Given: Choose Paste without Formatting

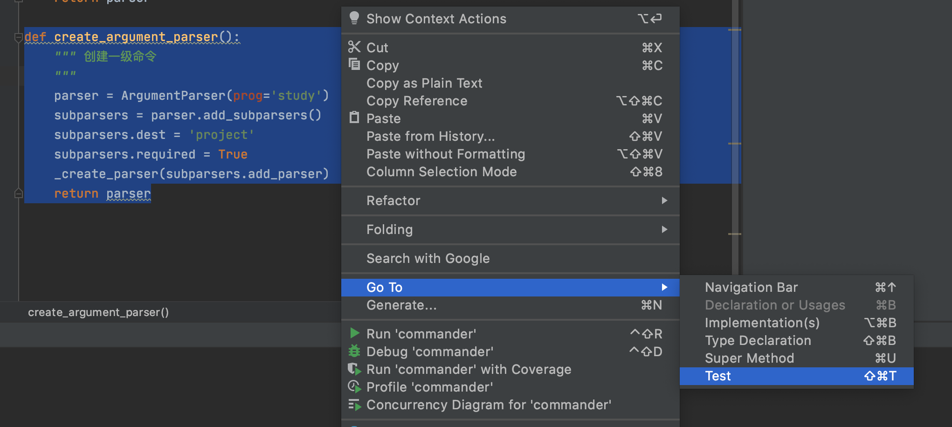Looking at the screenshot, I should coord(510,154).
